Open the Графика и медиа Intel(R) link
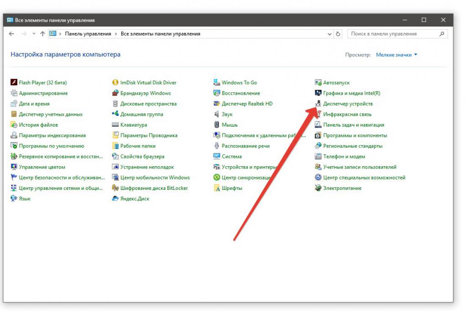Viewport: 467px width, 316px height. tap(352, 93)
